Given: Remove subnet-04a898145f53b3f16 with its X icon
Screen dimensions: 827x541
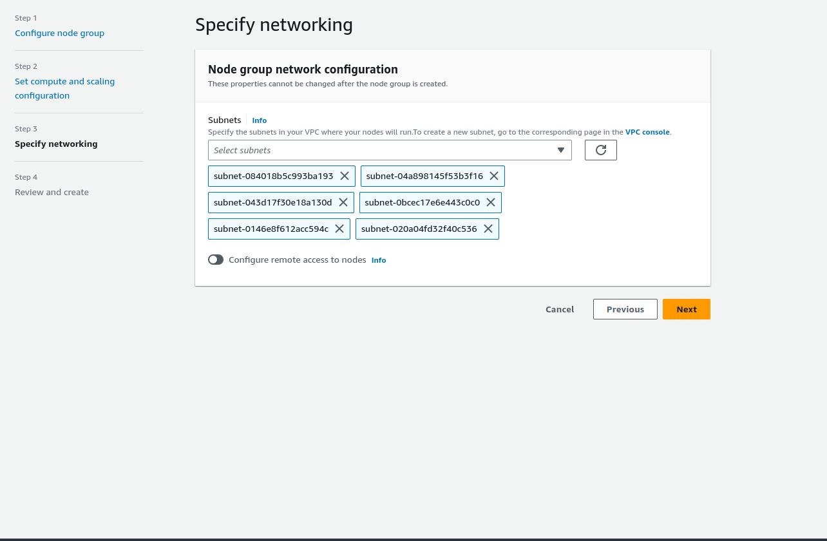Looking at the screenshot, I should [x=494, y=176].
